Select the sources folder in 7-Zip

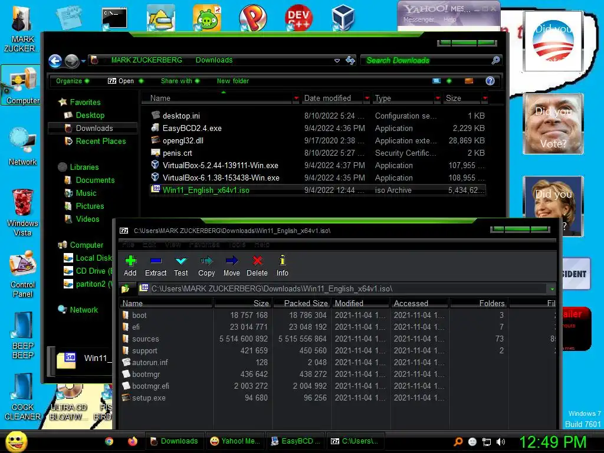tap(145, 339)
